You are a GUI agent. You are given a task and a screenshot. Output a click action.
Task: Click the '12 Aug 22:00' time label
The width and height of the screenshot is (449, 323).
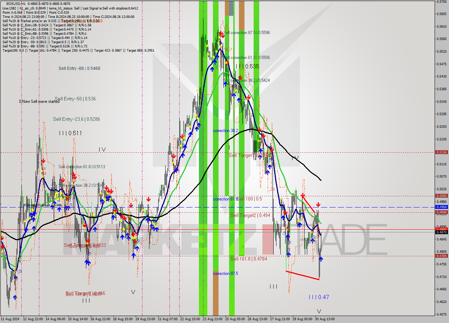(33, 319)
